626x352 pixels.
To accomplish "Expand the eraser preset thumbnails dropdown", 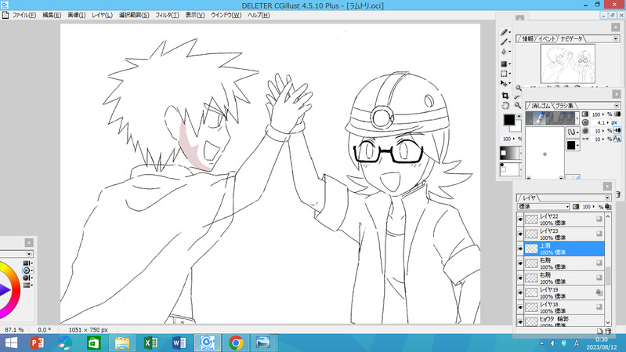I will click(x=577, y=118).
